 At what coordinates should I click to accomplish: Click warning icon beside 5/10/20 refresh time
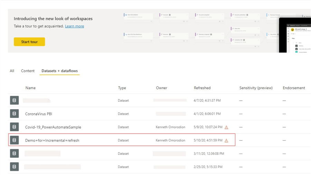(226, 140)
